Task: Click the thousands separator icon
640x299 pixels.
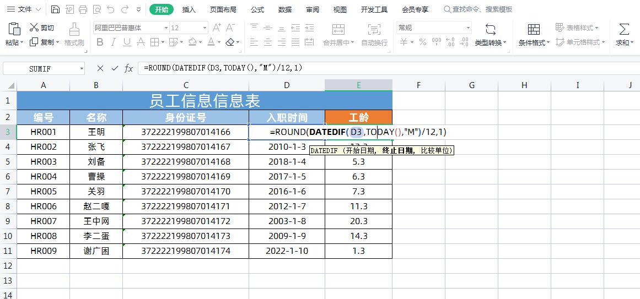Action: click(x=437, y=42)
